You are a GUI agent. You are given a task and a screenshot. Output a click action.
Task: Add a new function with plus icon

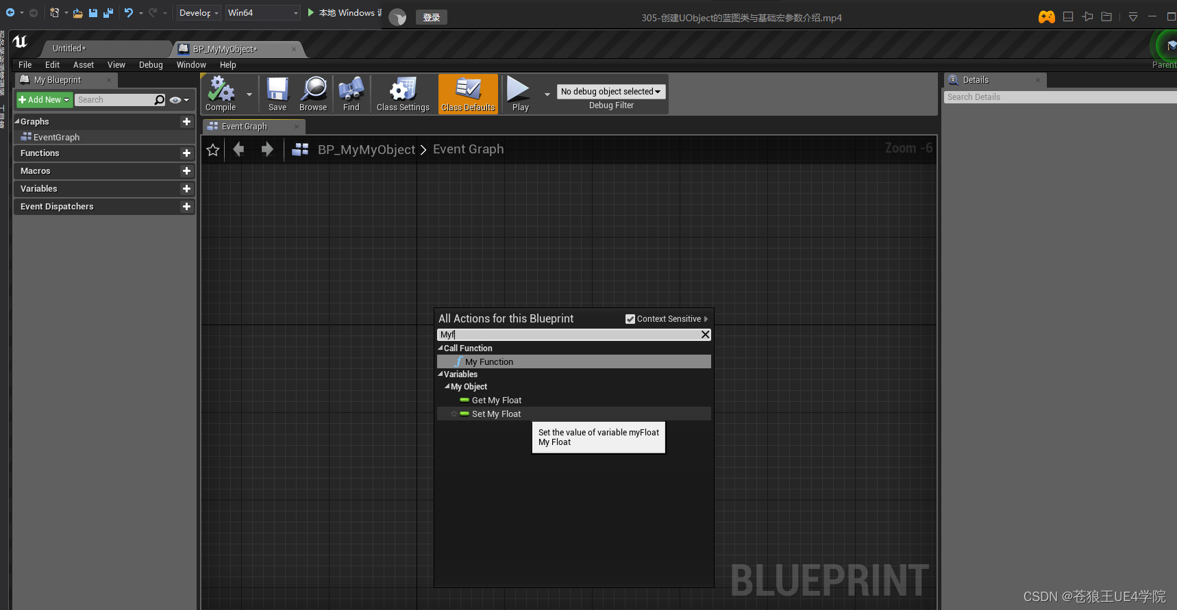[x=186, y=153]
